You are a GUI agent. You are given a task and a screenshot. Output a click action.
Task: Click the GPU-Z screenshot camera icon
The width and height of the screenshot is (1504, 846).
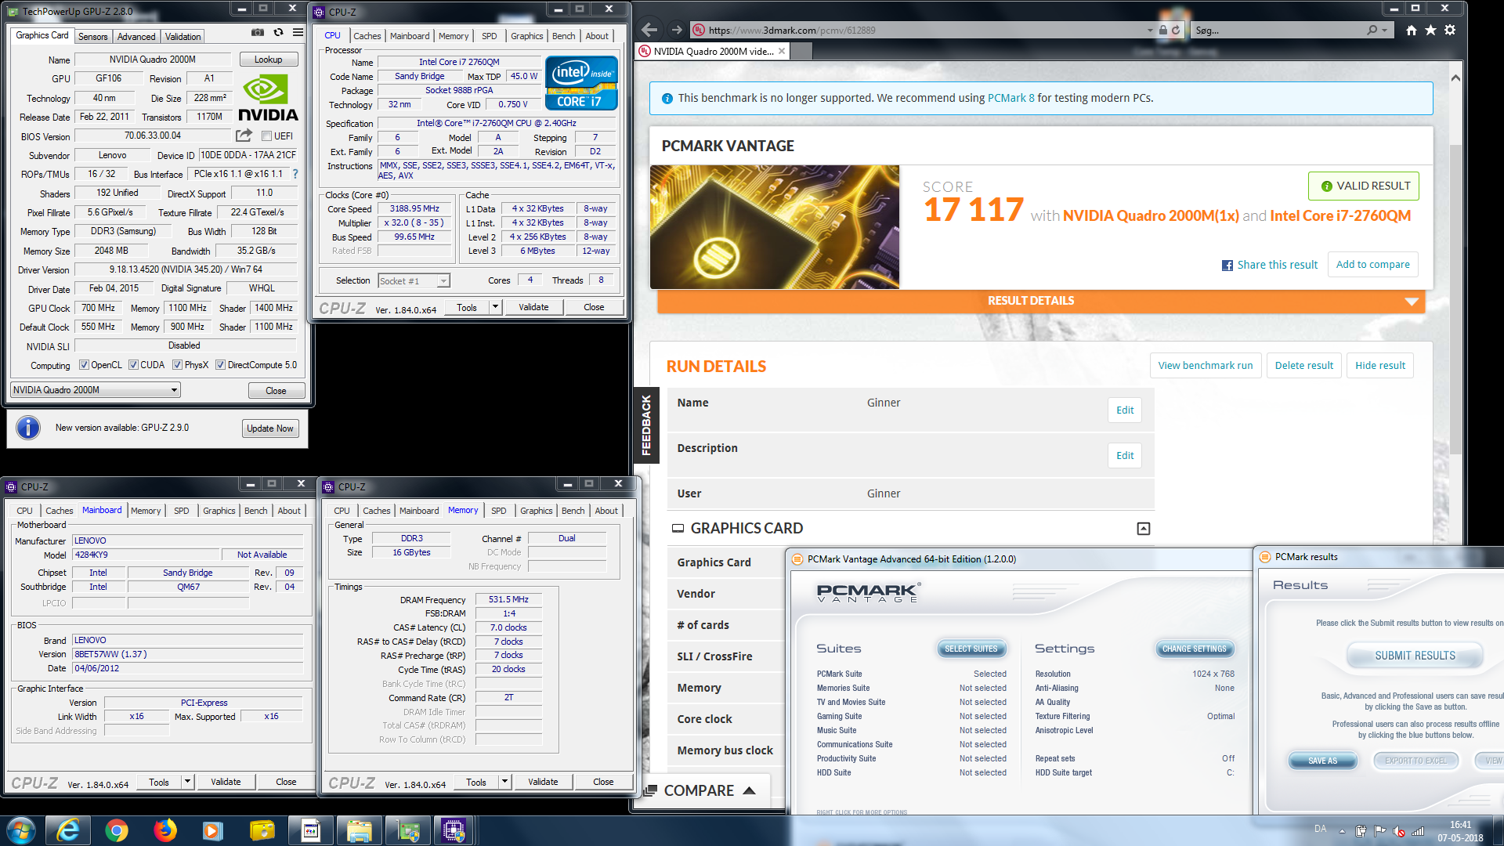257,33
